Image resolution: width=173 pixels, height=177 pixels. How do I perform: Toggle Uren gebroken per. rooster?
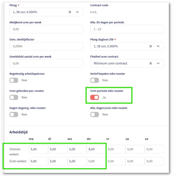(x=14, y=97)
